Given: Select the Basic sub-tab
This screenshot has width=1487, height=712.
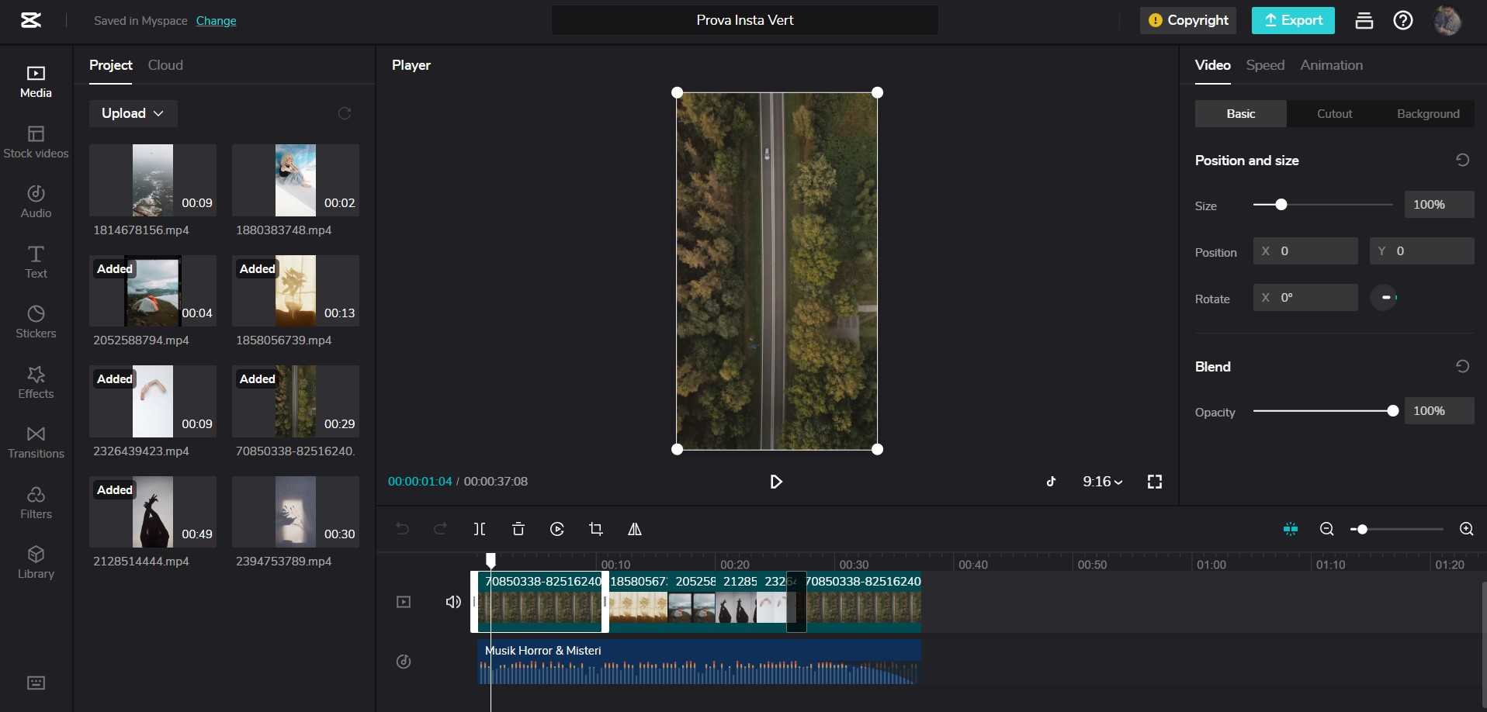Looking at the screenshot, I should point(1240,113).
